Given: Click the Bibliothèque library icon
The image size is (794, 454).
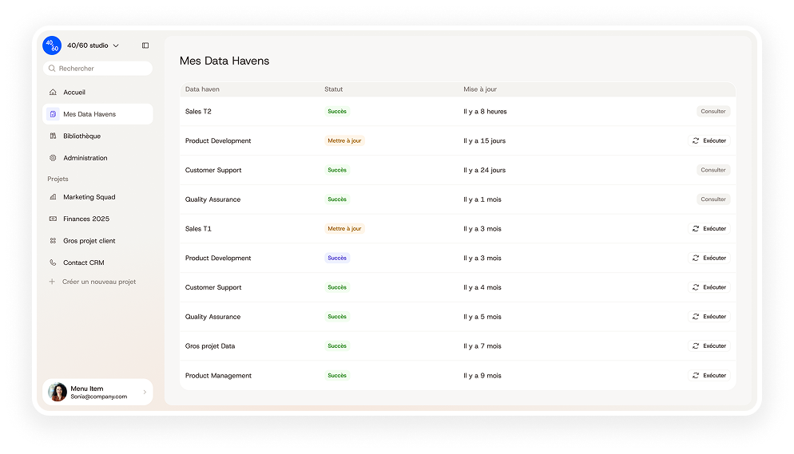Looking at the screenshot, I should click(53, 136).
